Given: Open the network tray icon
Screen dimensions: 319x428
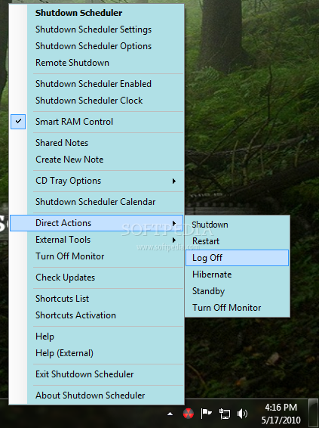Looking at the screenshot, I should [x=225, y=414].
